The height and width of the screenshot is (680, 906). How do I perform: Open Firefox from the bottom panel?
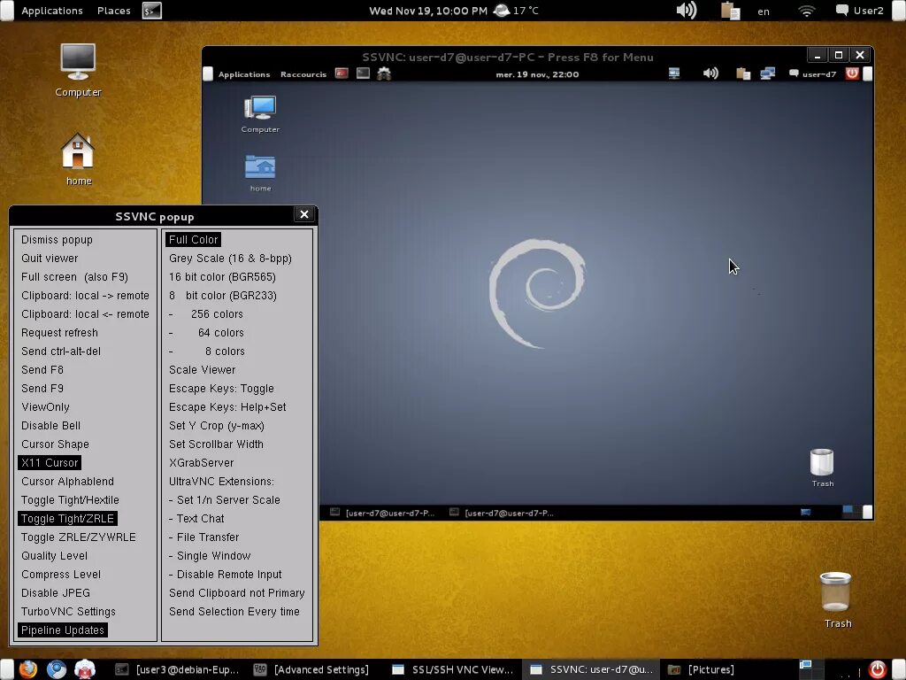(27, 669)
